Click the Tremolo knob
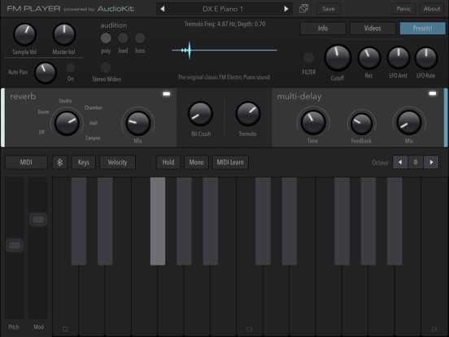Viewport: 449px width, 337px height. [248, 114]
